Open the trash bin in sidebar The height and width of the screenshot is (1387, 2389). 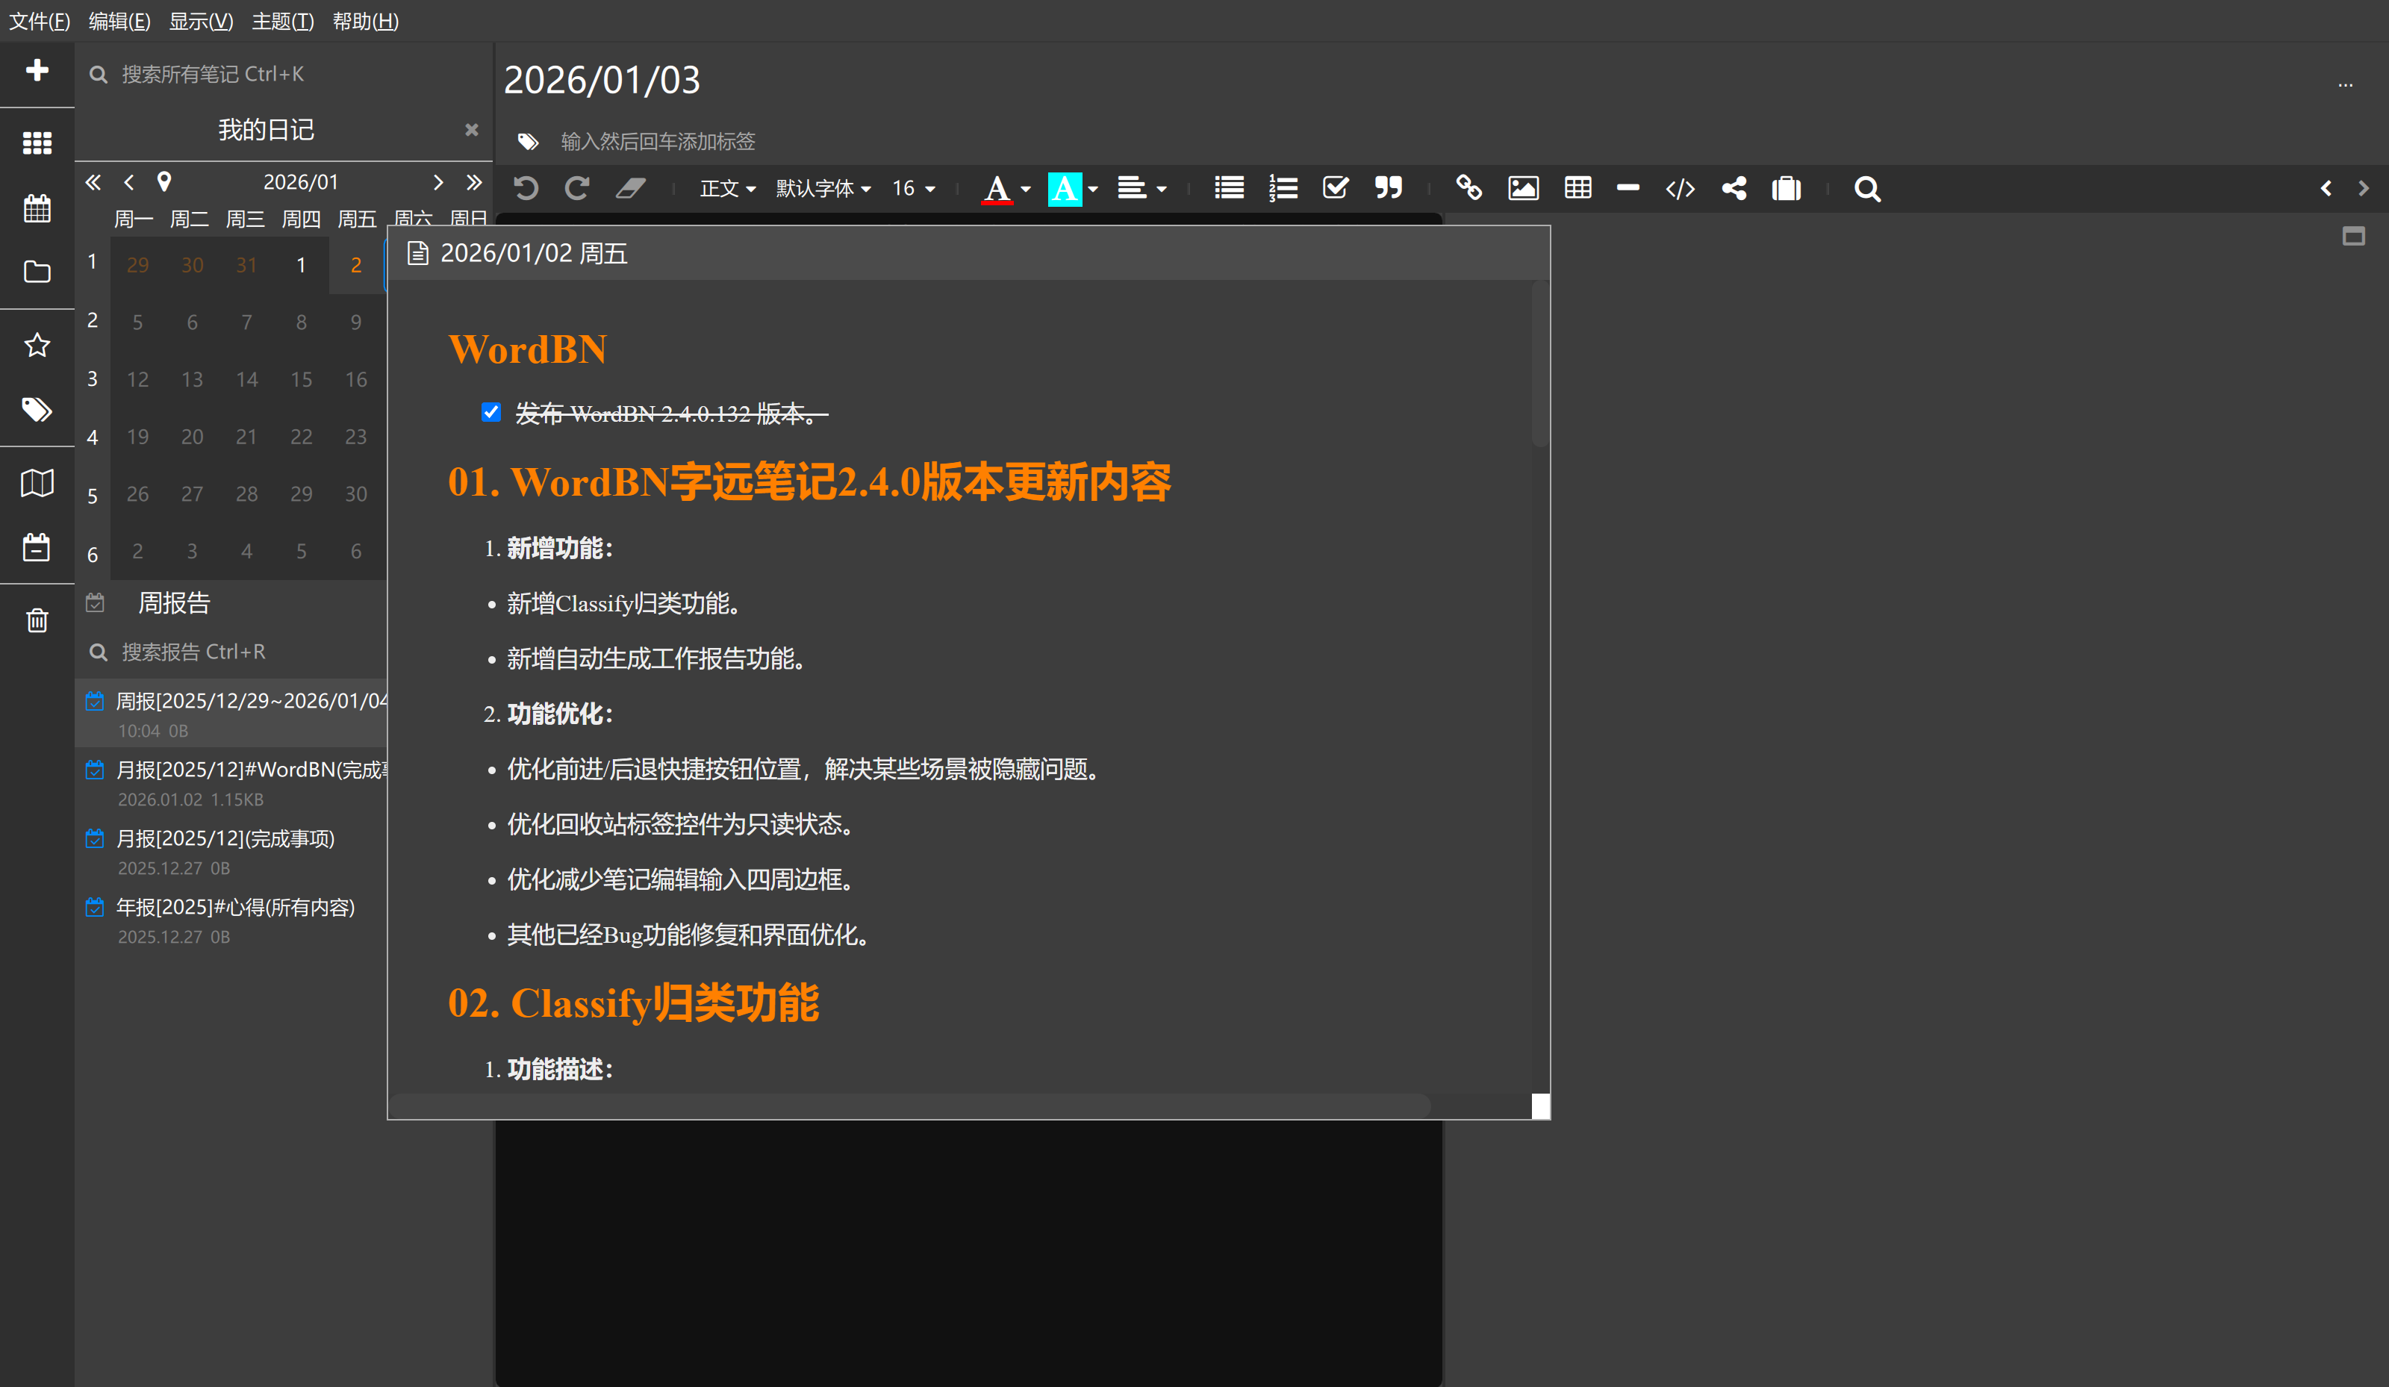click(x=37, y=621)
